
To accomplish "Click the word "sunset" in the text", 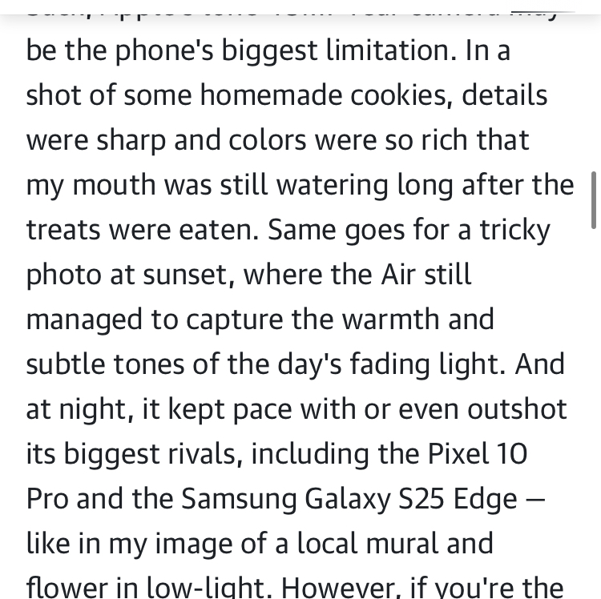I will [x=188, y=275].
